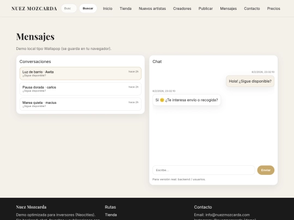
Task: Click the Tienda link in footer Rutas
Action: [x=111, y=215]
